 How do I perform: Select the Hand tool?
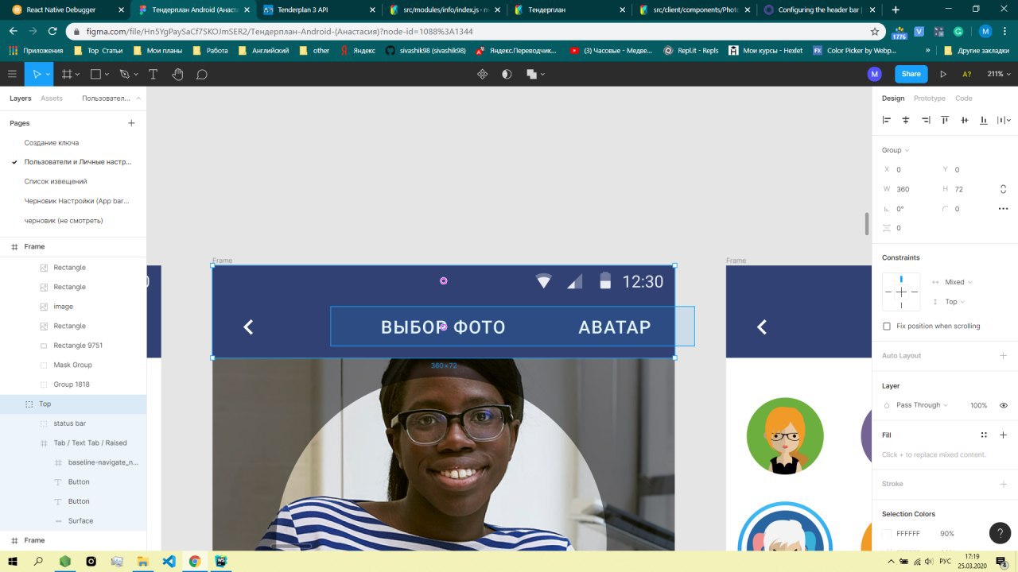pos(177,74)
